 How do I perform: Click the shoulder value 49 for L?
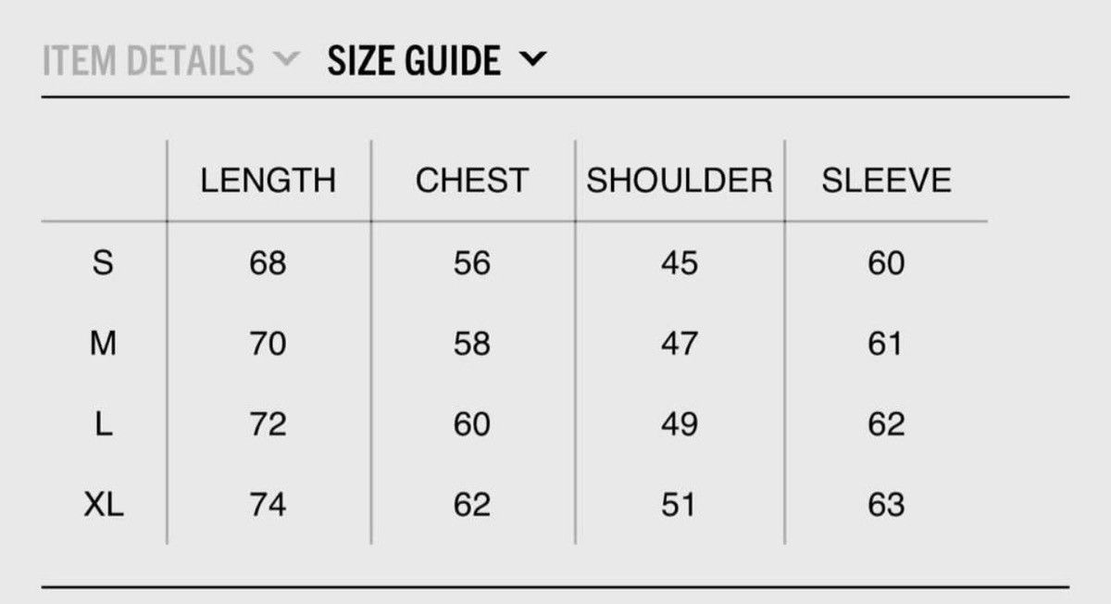pyautogui.click(x=679, y=424)
